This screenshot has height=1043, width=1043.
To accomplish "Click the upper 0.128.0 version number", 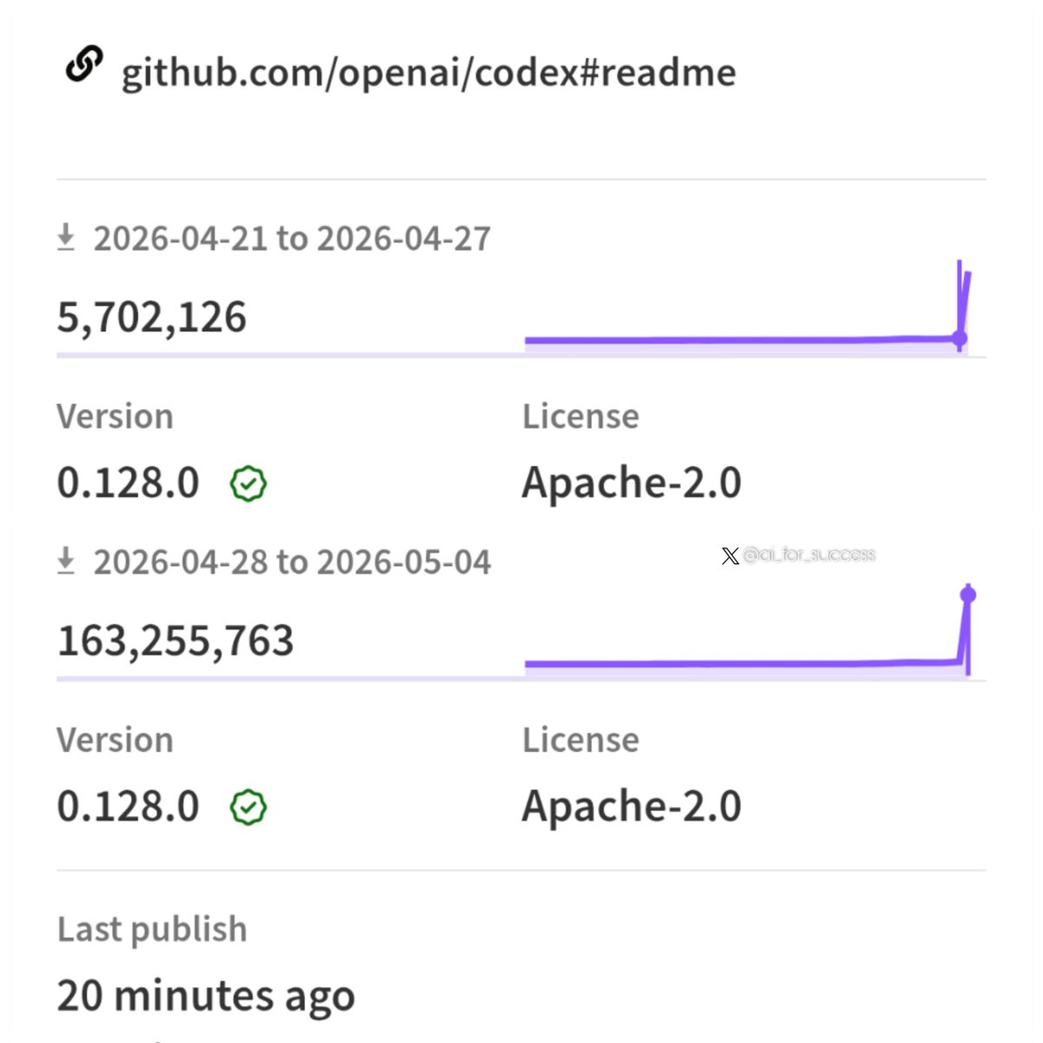I will [x=129, y=482].
